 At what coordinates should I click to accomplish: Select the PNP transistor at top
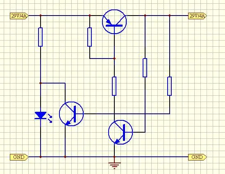pyautogui.click(x=114, y=22)
